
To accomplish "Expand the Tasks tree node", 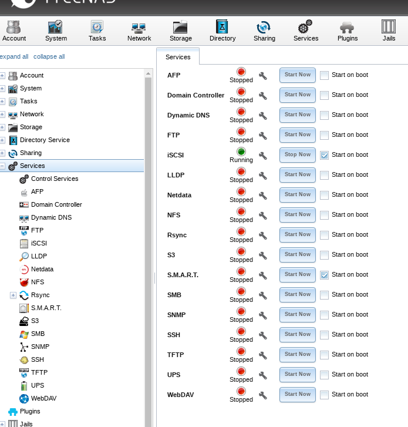I will (2, 101).
